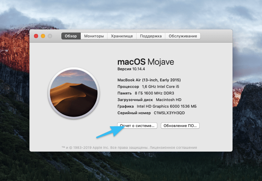Image resolution: width=262 pixels, height=181 pixels.
Task: Click the disabled gray zoom button
Action: click(50, 36)
